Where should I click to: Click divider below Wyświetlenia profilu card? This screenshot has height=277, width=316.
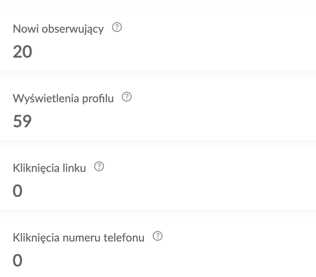158,144
